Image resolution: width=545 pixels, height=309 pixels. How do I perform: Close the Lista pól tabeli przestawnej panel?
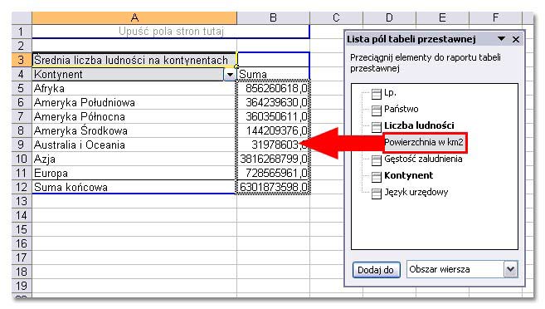click(x=516, y=39)
